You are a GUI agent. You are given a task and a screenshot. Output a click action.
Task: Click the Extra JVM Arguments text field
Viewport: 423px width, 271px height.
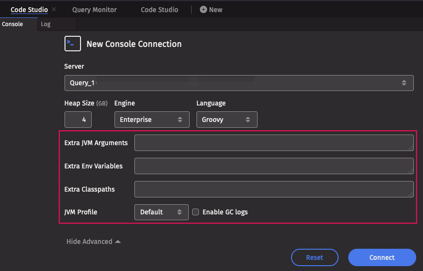click(x=274, y=143)
